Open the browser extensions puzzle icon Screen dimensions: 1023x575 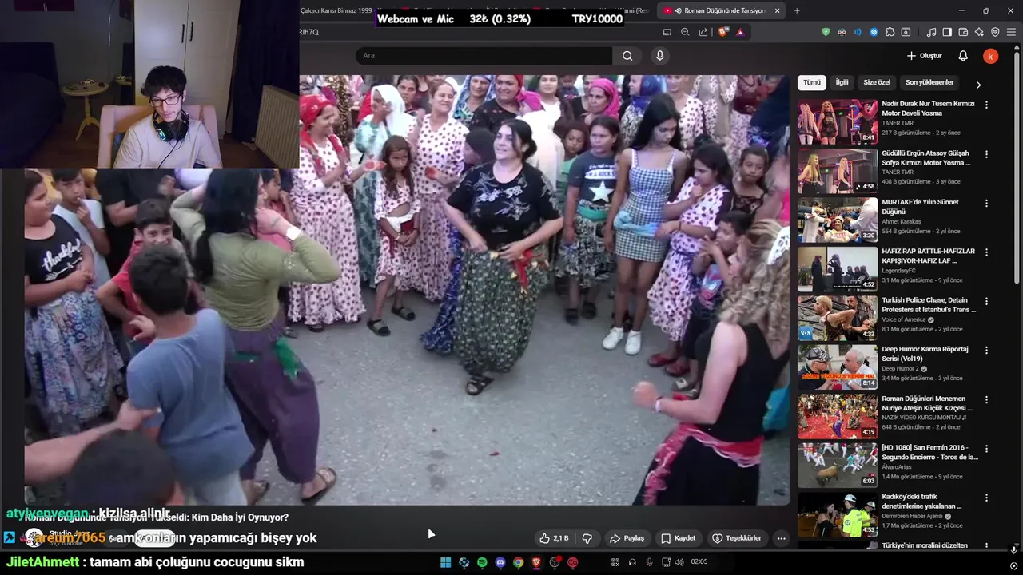click(890, 32)
